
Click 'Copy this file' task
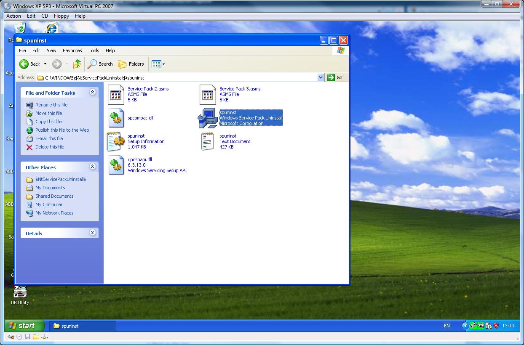coord(48,122)
